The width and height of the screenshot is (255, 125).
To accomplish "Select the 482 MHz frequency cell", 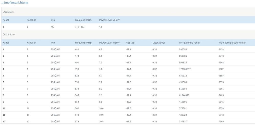I will [x=77, y=49].
